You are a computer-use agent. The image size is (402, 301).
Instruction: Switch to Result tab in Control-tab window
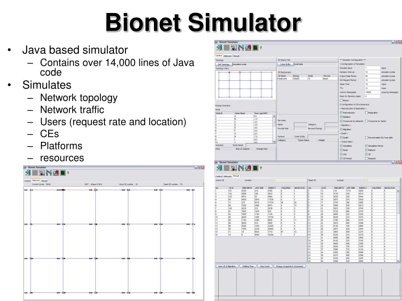coord(236,56)
